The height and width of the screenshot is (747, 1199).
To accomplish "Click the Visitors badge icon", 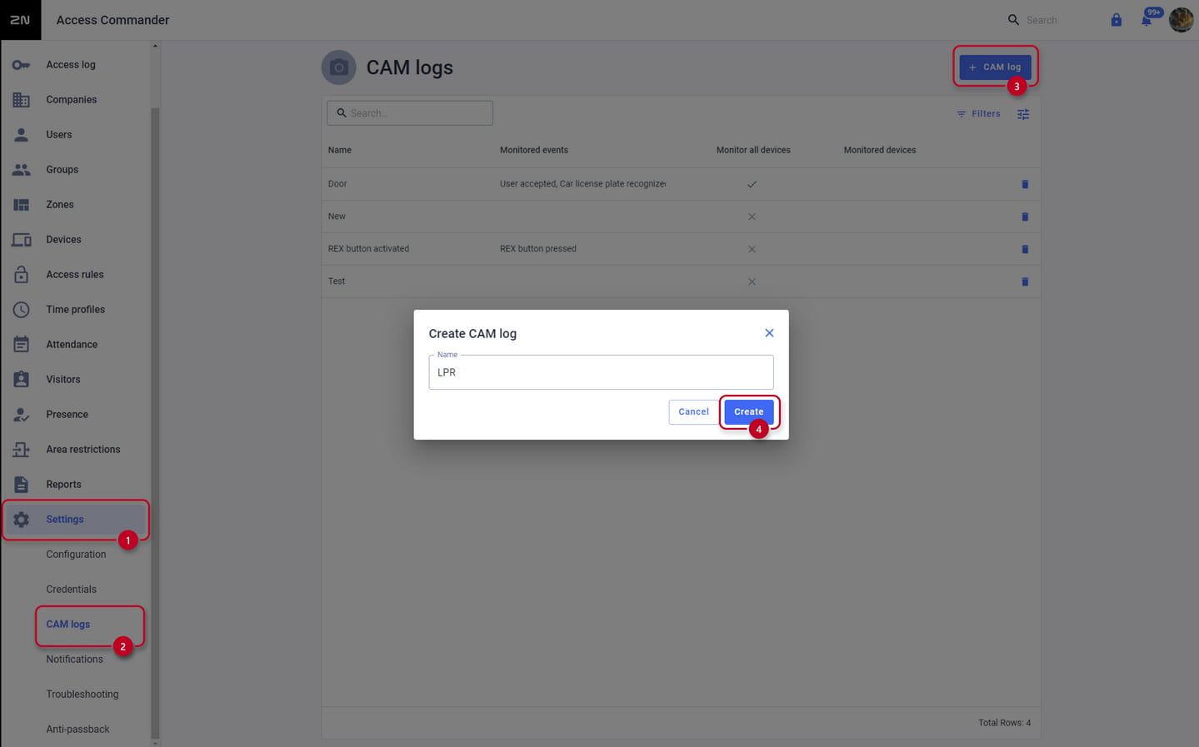I will pos(21,379).
